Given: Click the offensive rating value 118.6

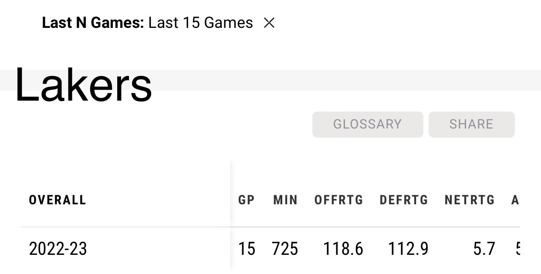Looking at the screenshot, I should [343, 249].
